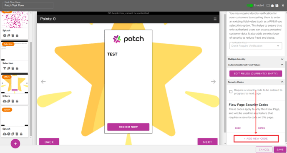Image resolution: width=287 pixels, height=153 pixels.
Task: Lock the confetti Splash page
Action: click(17, 35)
